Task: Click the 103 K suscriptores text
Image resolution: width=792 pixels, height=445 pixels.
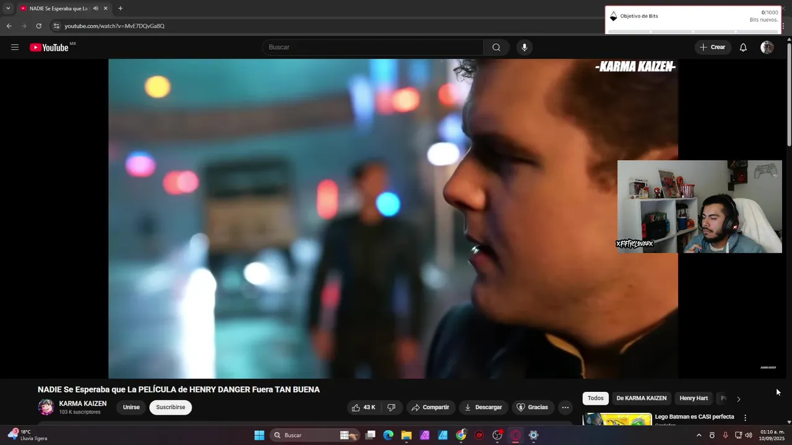Action: 80,412
